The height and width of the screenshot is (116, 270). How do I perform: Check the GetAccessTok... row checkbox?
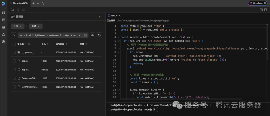click(x=14, y=78)
